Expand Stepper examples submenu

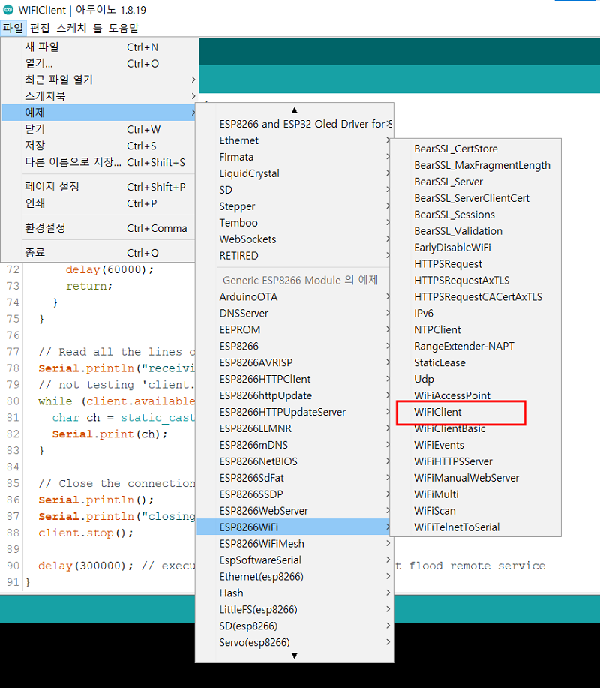click(x=294, y=206)
